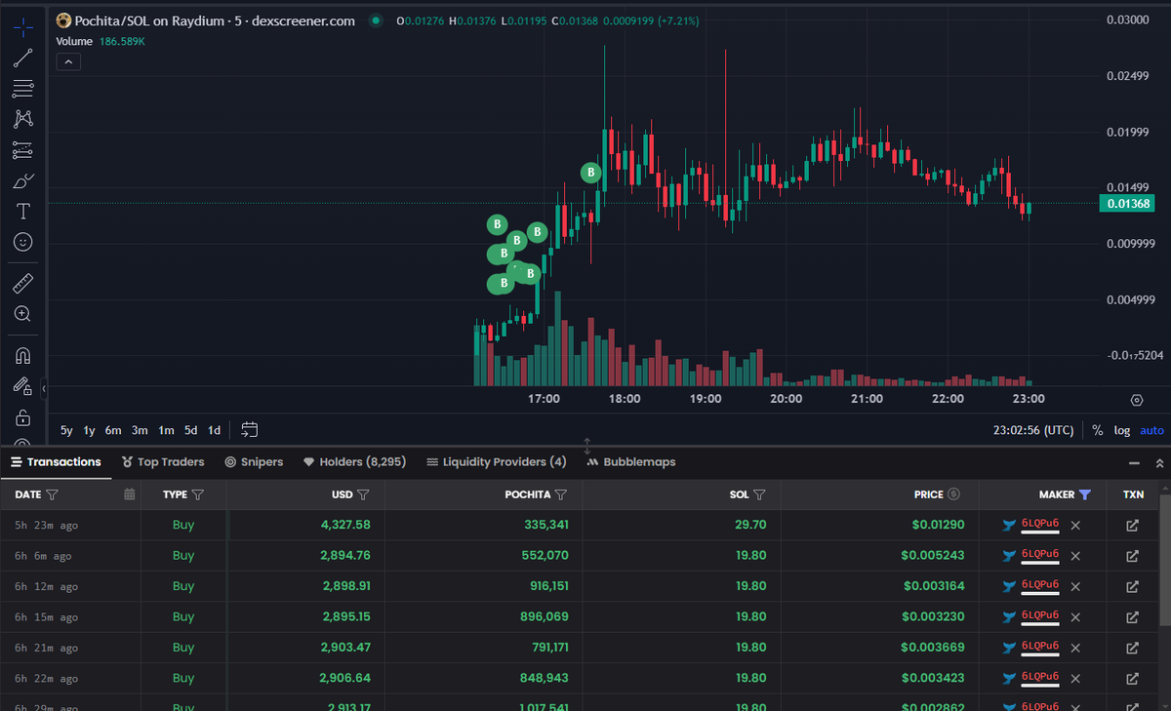Toggle PRICE column currency dollar icon
1171x711 pixels.
click(953, 494)
